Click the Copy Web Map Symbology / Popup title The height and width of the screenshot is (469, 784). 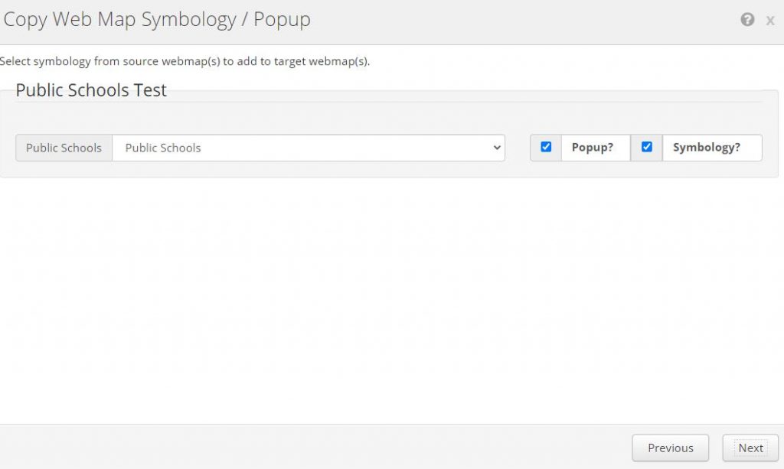157,20
